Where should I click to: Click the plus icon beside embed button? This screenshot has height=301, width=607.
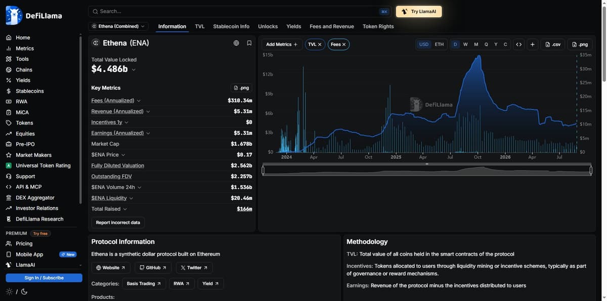pos(532,45)
